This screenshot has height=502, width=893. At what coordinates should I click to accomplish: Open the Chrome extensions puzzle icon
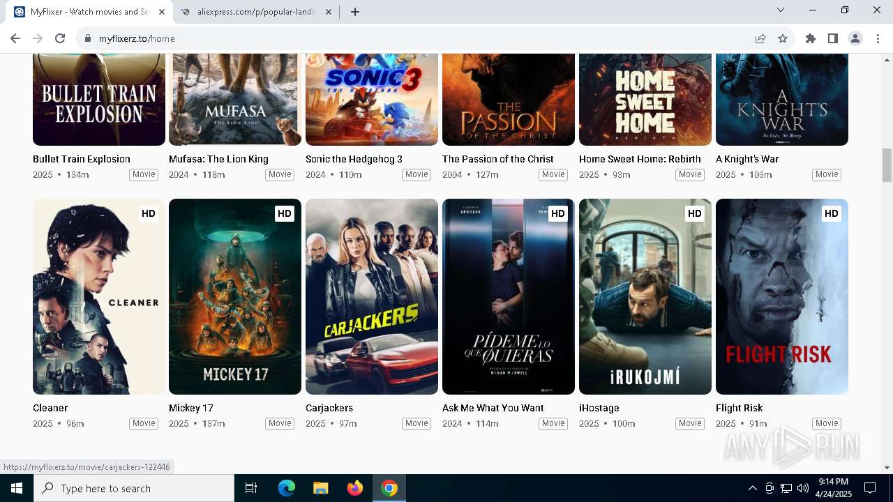811,38
